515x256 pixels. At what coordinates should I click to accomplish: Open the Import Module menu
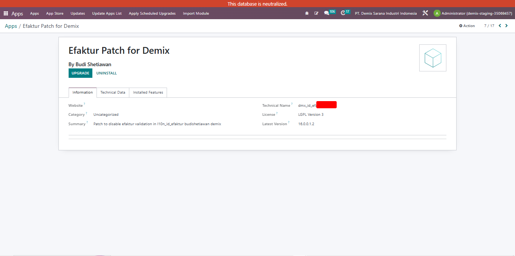196,14
